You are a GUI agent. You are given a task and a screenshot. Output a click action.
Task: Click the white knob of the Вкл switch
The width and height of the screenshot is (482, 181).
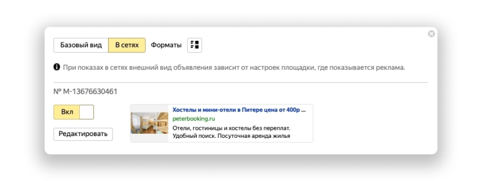click(87, 112)
